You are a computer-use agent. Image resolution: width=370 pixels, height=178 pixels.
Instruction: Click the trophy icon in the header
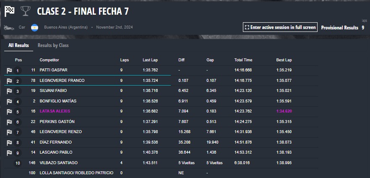[x=25, y=11]
